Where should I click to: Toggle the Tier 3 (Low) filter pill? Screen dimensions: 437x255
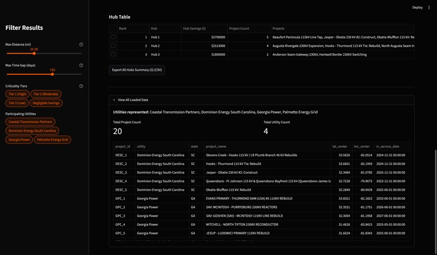(x=17, y=103)
